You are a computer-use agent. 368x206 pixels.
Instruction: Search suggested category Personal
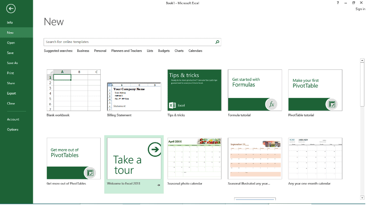100,51
